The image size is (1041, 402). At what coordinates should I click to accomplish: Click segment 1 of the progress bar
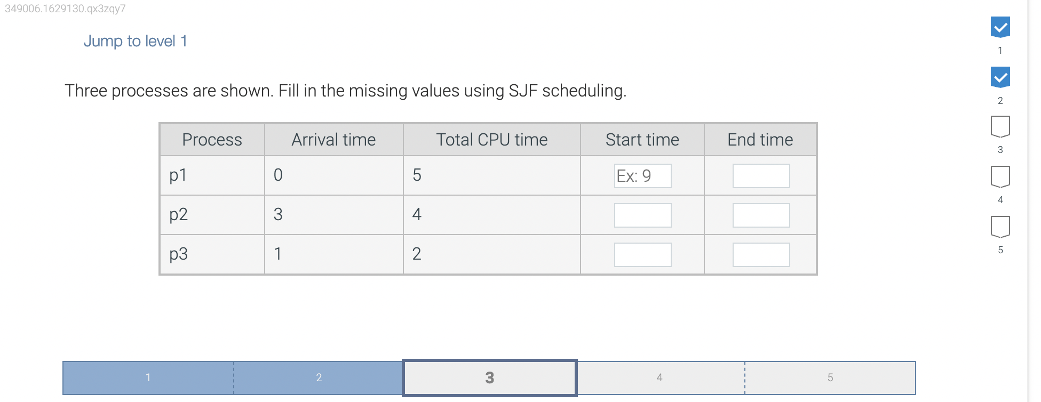click(148, 377)
